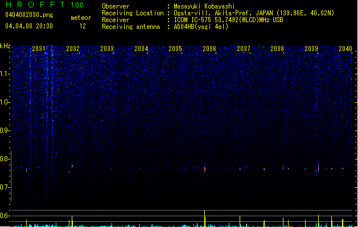Click the 2031 time marker
This screenshot has height=227, width=358.
tap(39, 48)
